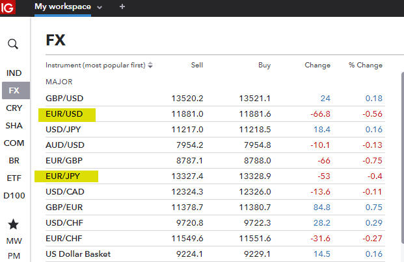Open COM in the sidebar

point(14,143)
